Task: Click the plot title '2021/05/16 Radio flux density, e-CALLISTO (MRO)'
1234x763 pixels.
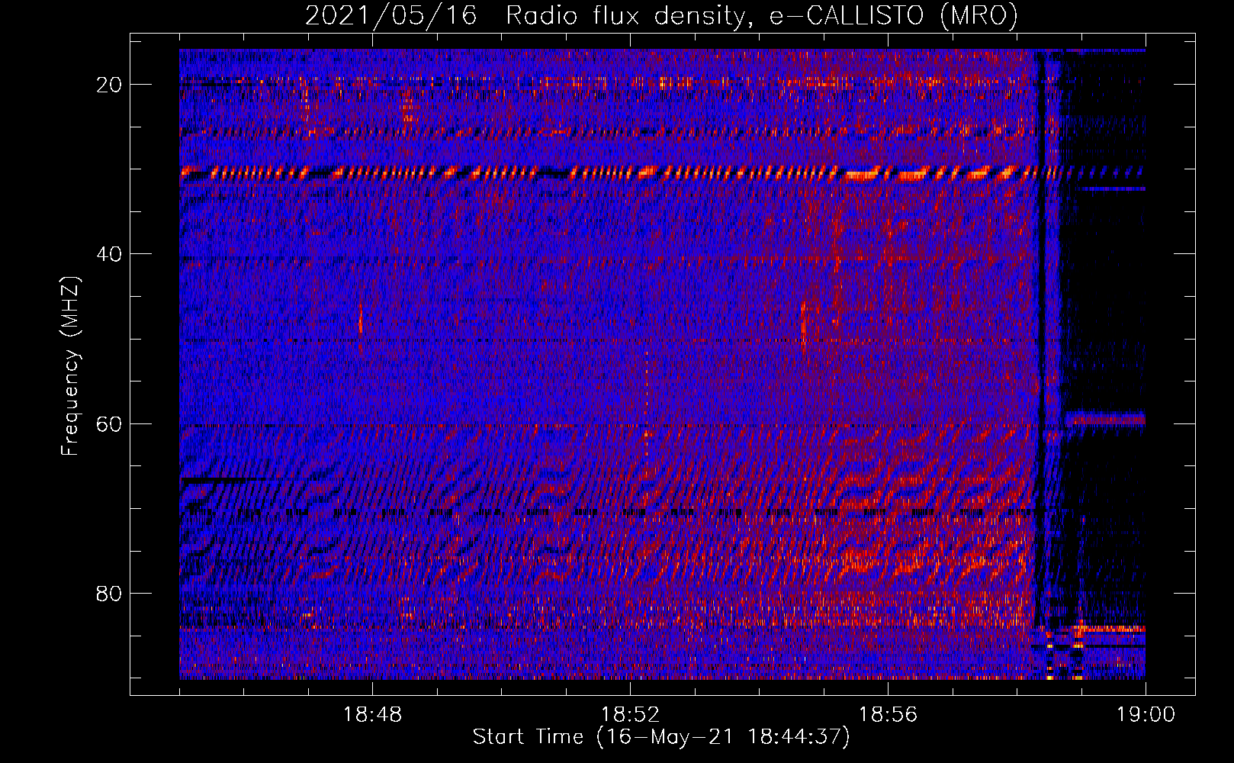Action: 661,15
